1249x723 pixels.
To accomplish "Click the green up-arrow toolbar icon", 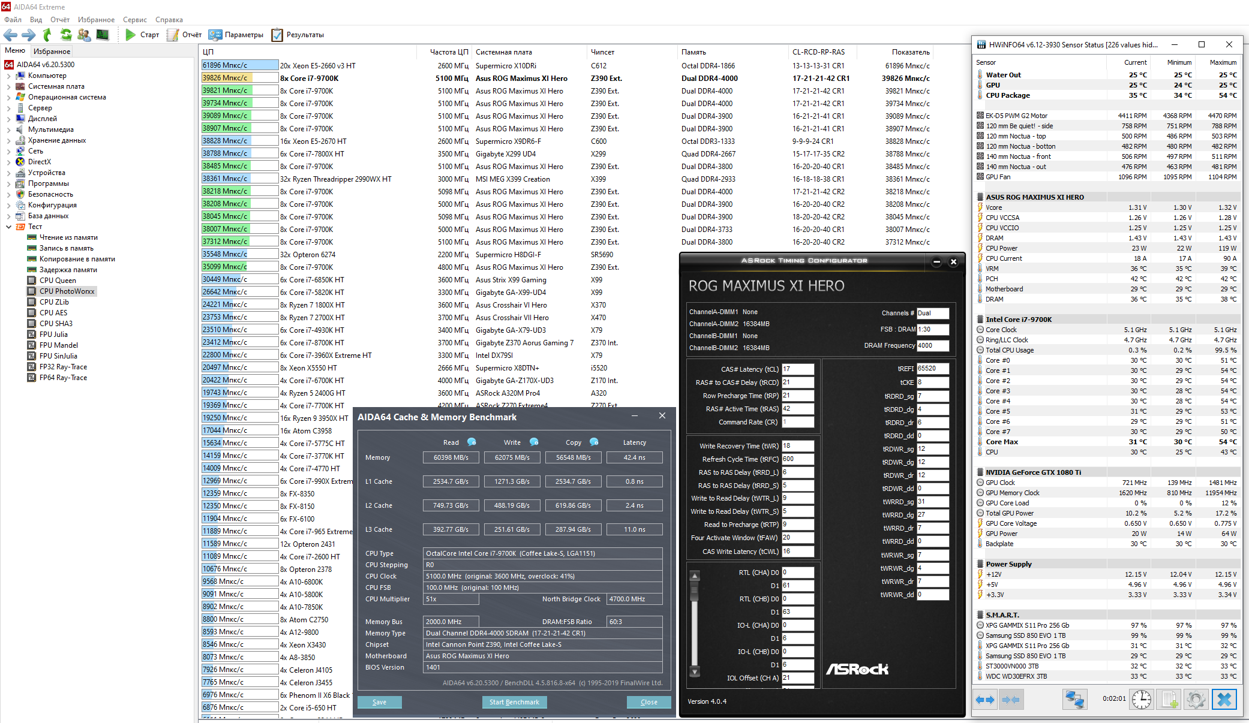I will click(47, 35).
